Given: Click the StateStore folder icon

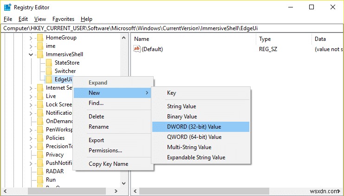Looking at the screenshot, I should coord(49,63).
